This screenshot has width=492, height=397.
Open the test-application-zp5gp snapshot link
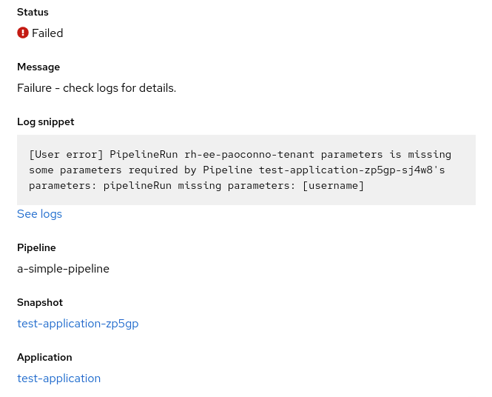[x=78, y=324]
